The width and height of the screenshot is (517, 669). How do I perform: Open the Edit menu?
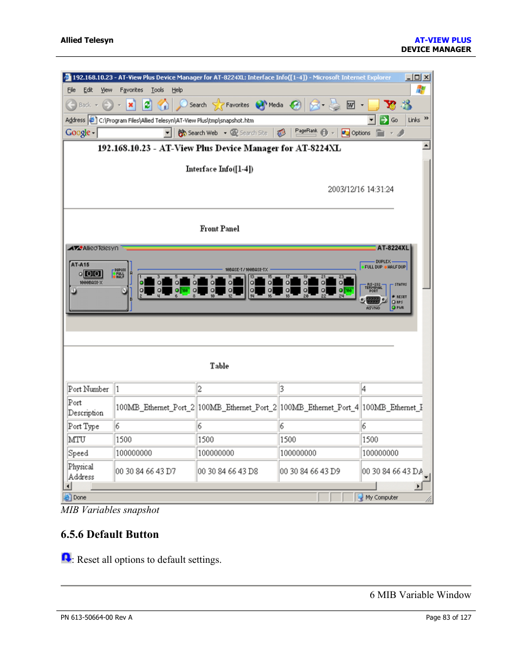point(88,90)
